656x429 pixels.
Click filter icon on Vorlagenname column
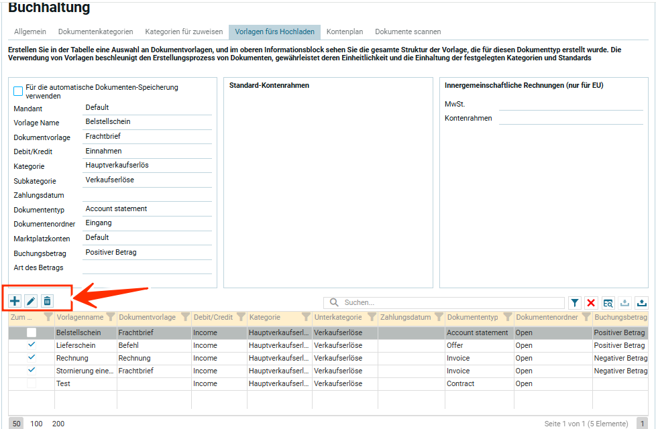110,317
